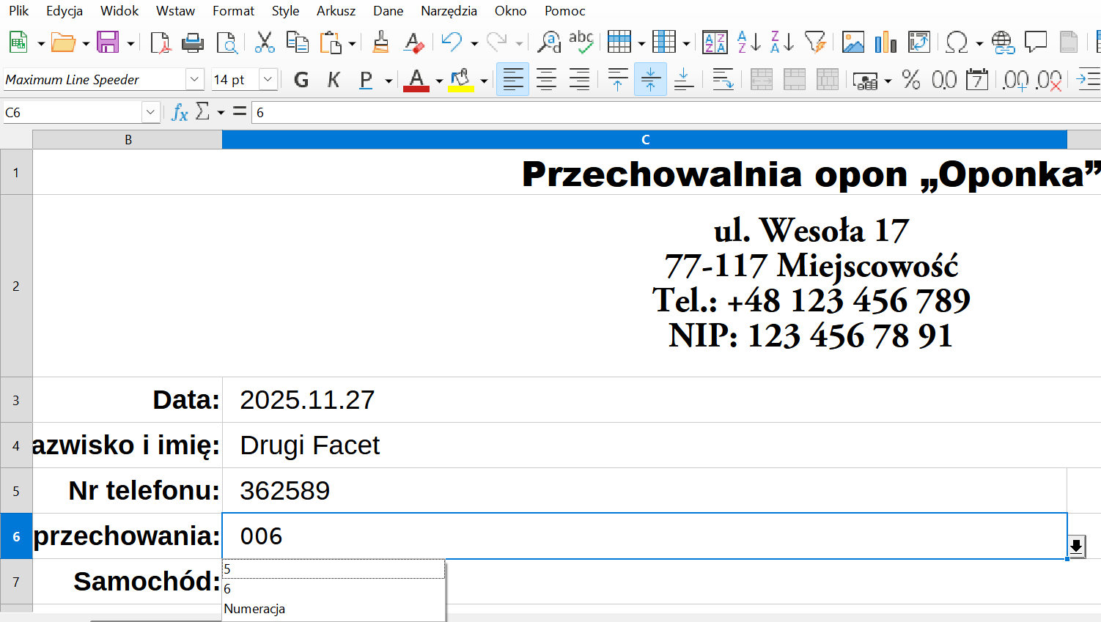The height and width of the screenshot is (622, 1101).
Task: Click the Print icon
Action: coord(193,42)
